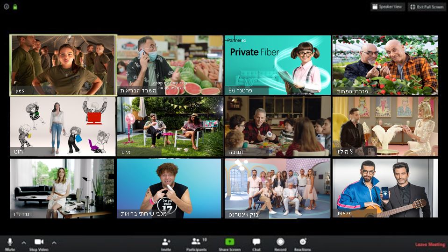
Task: Click Leave Meeting
Action: (430, 245)
